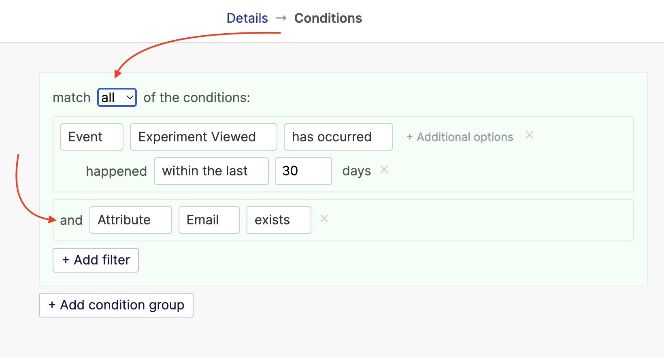Remove the happened within timeframe filter
Viewport: 664px width, 358px height.
click(384, 170)
